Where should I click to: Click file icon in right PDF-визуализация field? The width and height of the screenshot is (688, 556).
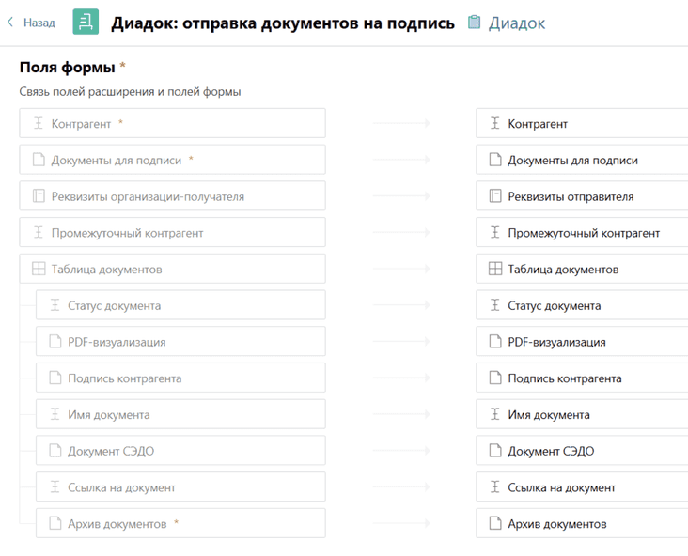[495, 342]
